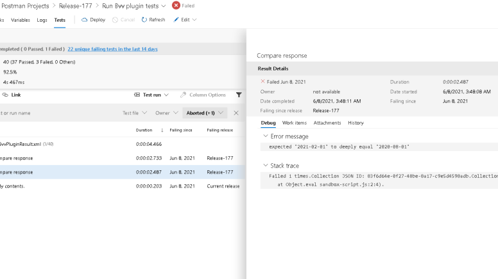Collapse the Error message section

pos(266,136)
